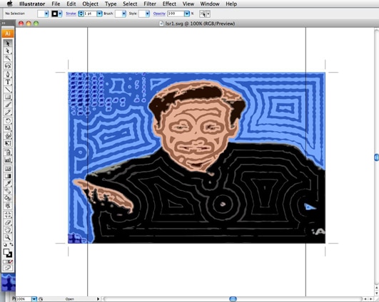Select the Selection (black arrow) tool

pyautogui.click(x=8, y=43)
